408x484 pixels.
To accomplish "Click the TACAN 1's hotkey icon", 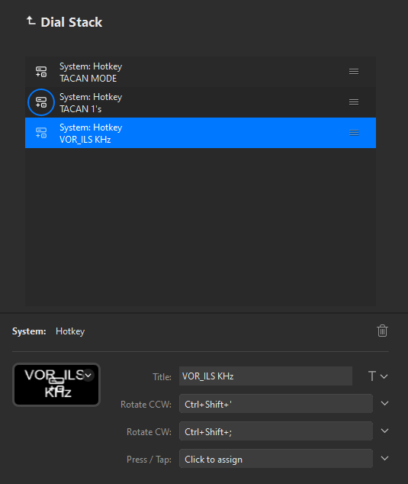I will click(41, 102).
